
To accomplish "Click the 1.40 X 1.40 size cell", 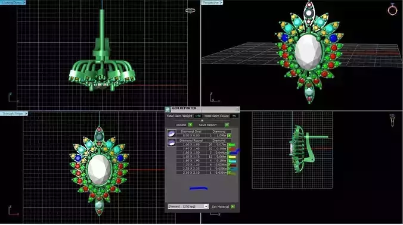I will [191, 149].
